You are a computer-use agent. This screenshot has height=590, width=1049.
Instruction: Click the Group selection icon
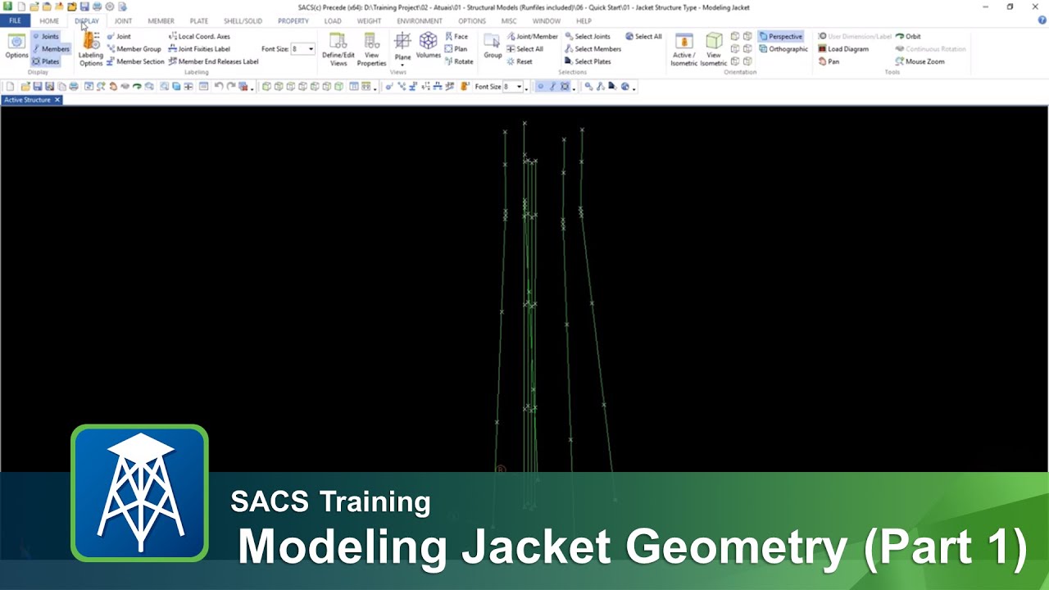point(492,46)
